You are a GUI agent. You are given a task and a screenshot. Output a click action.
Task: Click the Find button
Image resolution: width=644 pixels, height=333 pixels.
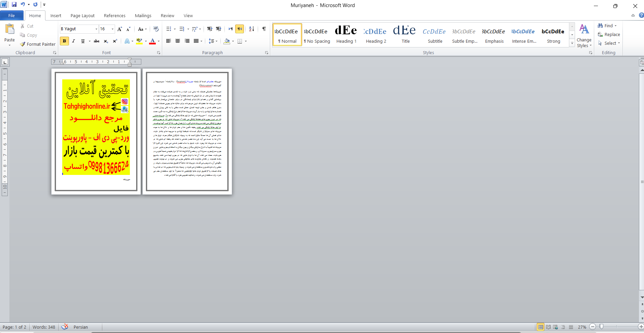click(607, 26)
